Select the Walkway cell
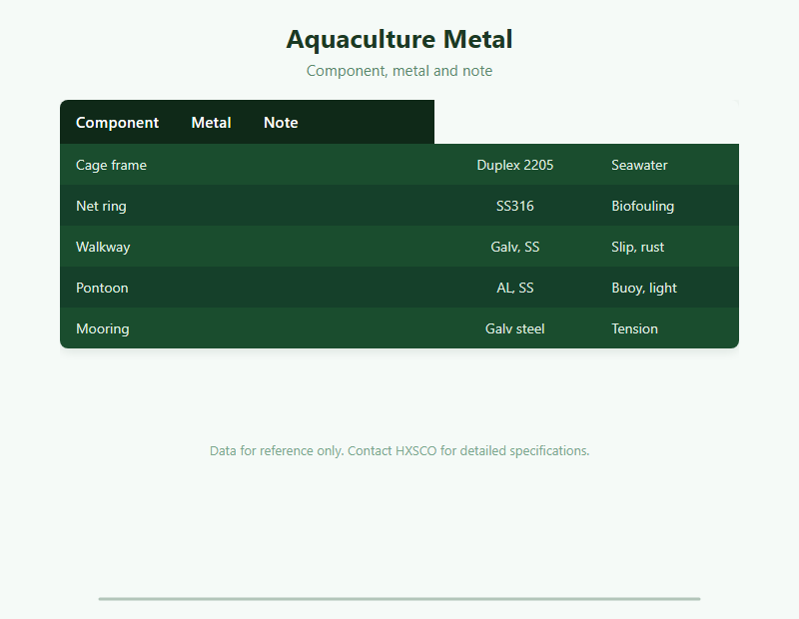This screenshot has height=619, width=799. coord(247,247)
